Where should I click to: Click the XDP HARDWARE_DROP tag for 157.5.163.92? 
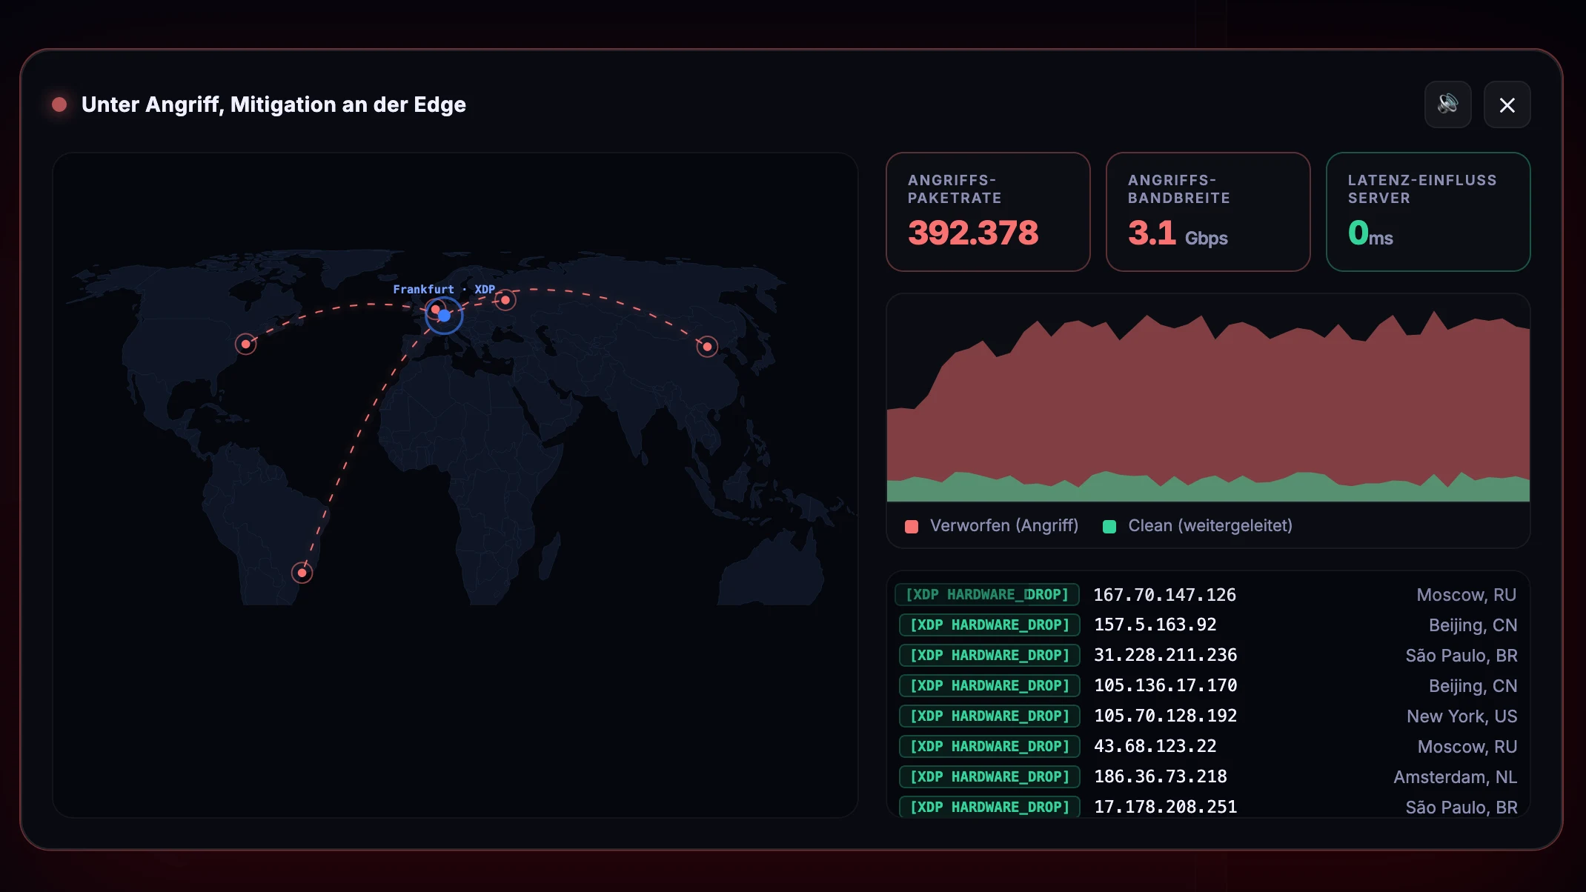(989, 625)
